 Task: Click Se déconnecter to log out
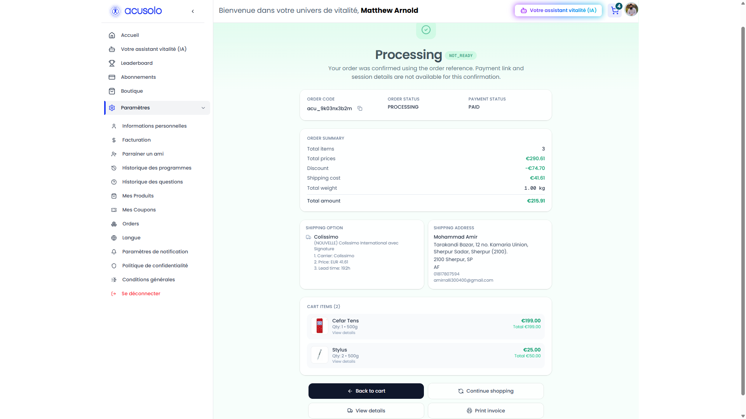point(141,294)
